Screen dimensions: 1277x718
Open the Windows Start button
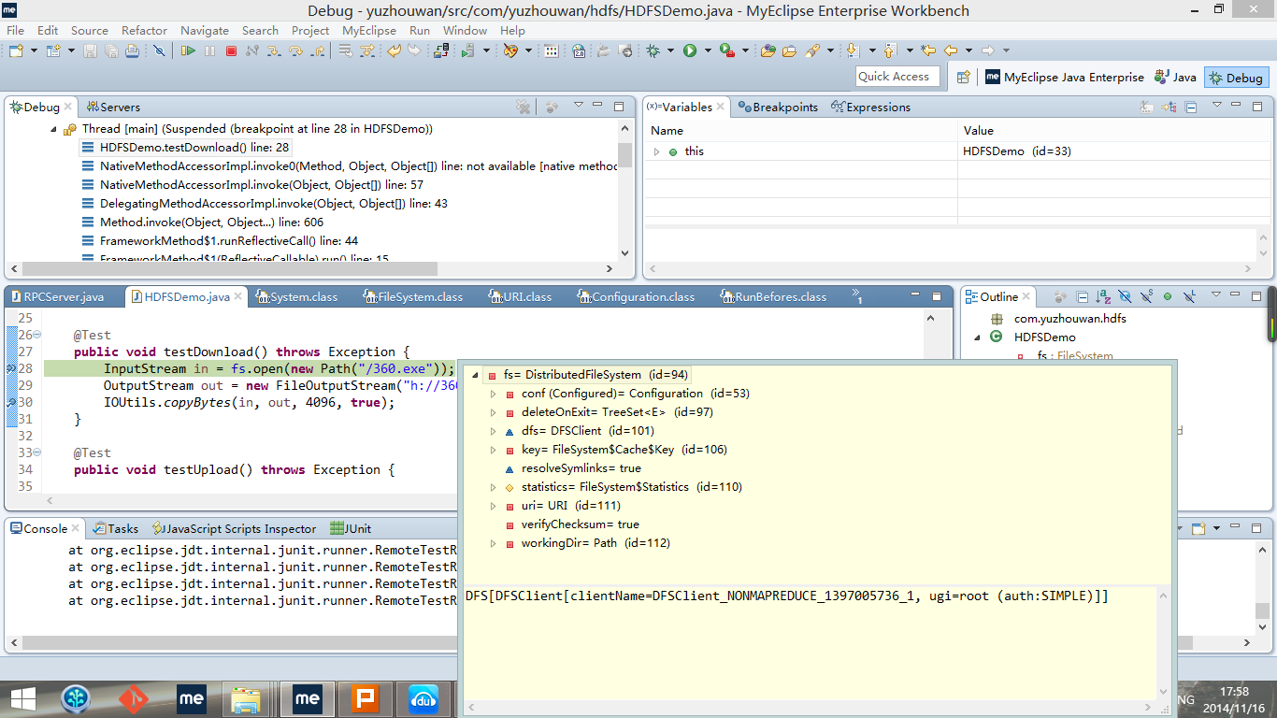pos(22,698)
